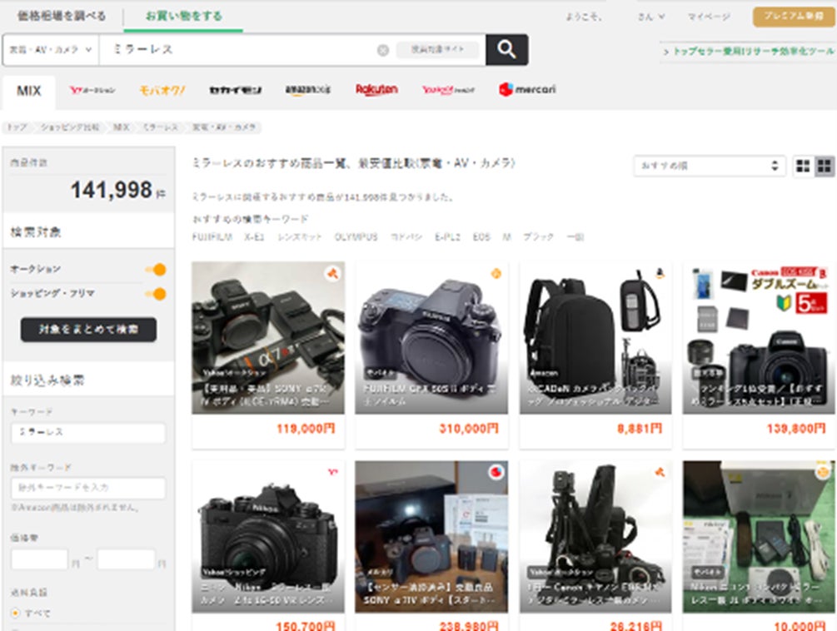Image resolution: width=837 pixels, height=631 pixels.
Task: Open the Canon tripod 26,216円 thumbnail
Action: (595, 537)
